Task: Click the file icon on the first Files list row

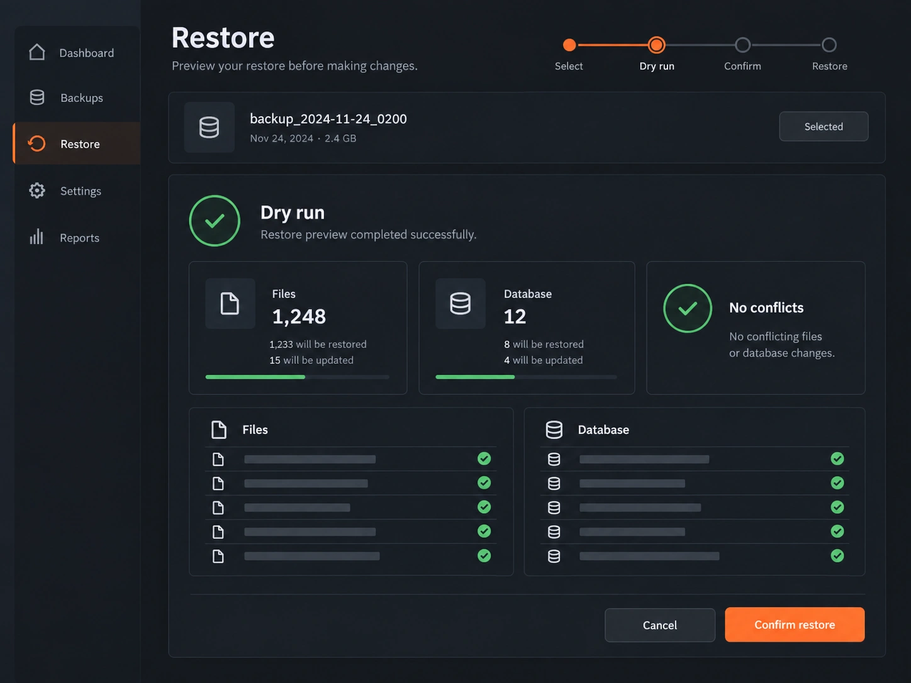Action: click(218, 459)
